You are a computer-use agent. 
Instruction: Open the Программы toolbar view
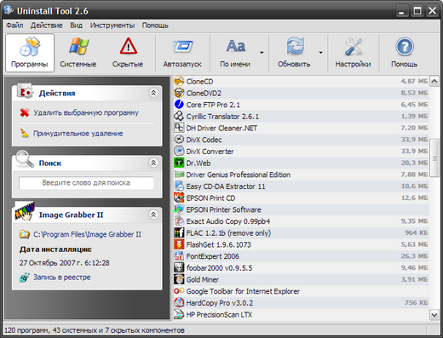[30, 53]
